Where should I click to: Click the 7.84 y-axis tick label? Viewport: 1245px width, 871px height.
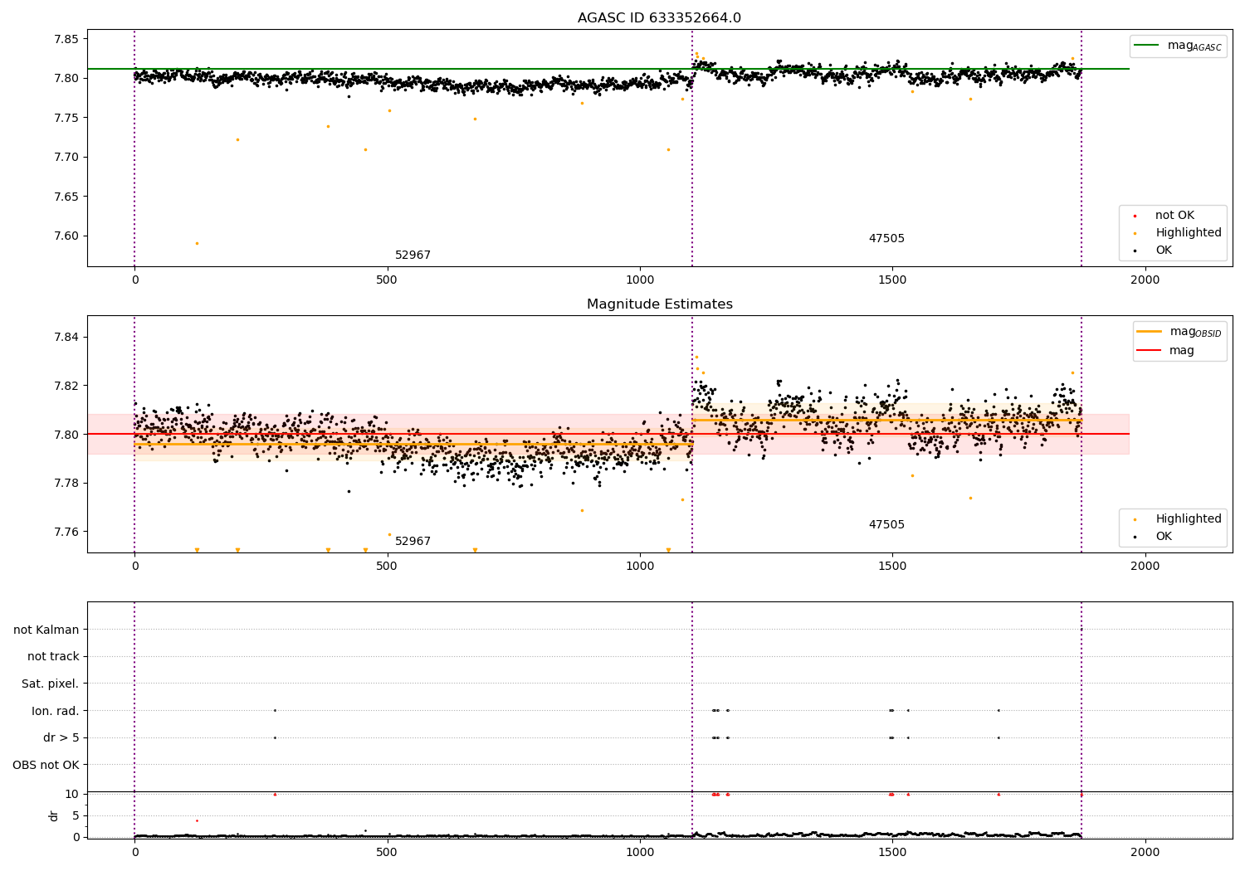click(66, 337)
